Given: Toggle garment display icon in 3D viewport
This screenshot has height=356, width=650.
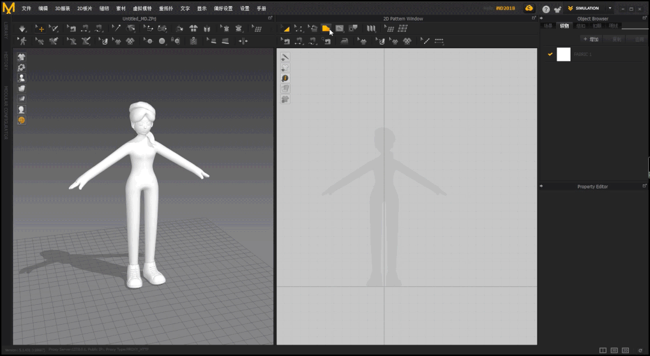Looking at the screenshot, I should [x=21, y=57].
